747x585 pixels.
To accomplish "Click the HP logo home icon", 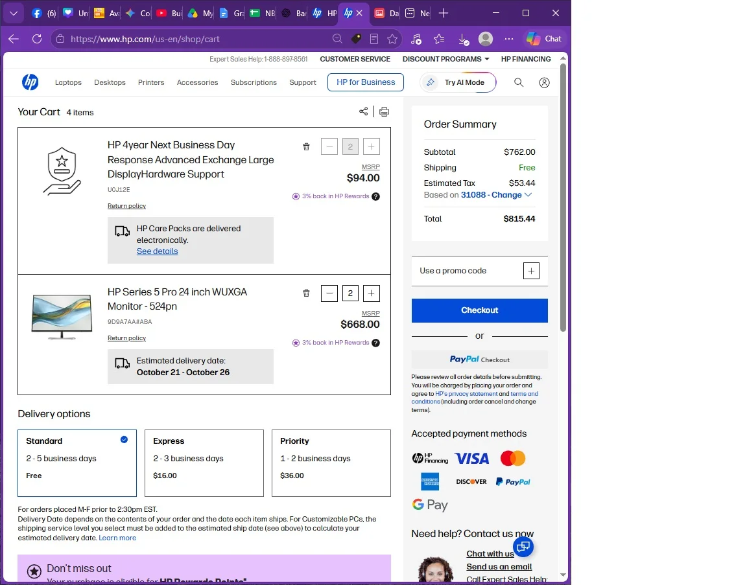I will [x=30, y=82].
